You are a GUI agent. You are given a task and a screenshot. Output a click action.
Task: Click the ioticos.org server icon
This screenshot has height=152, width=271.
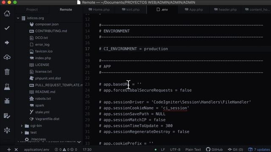tap(24, 18)
